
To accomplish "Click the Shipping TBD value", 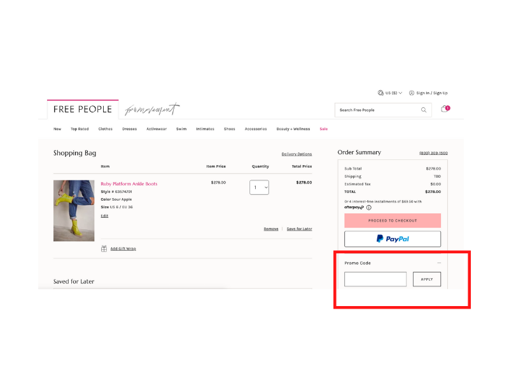I will (x=437, y=177).
